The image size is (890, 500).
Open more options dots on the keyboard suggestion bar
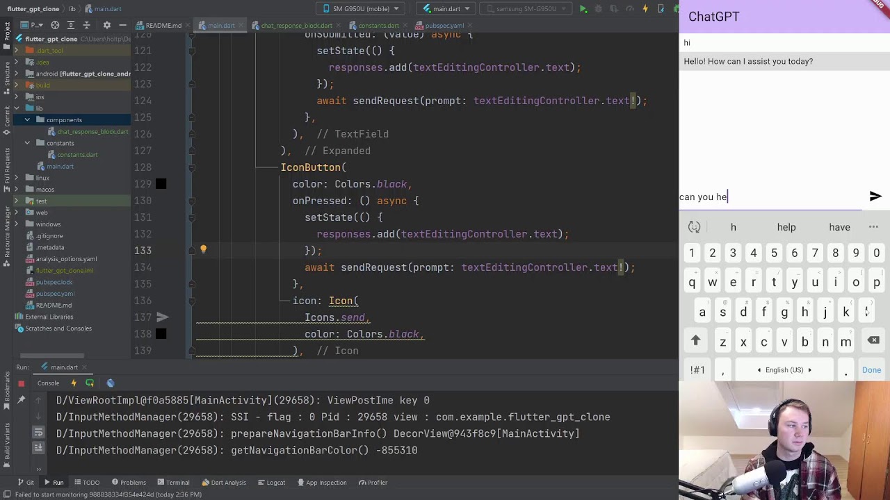874,227
